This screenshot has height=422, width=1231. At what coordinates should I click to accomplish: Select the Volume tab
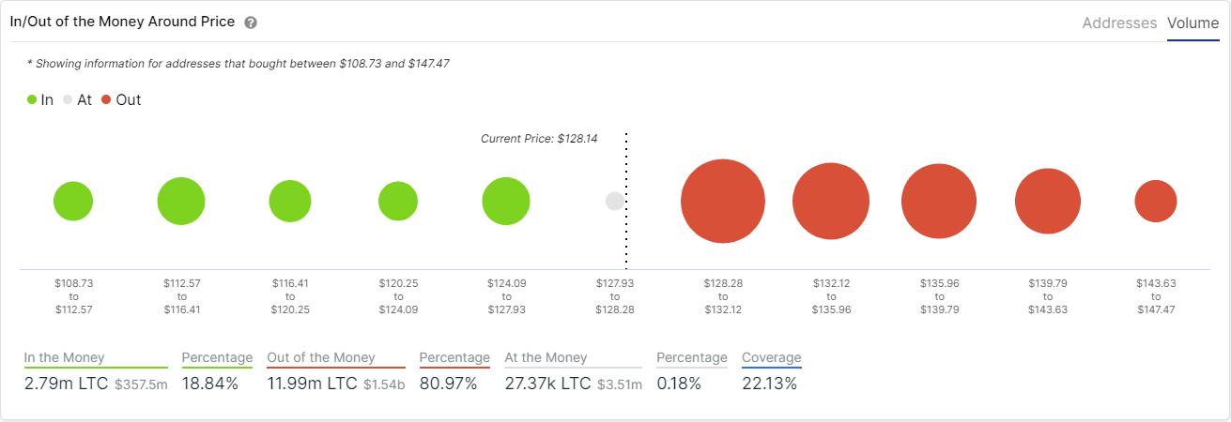tap(1193, 23)
